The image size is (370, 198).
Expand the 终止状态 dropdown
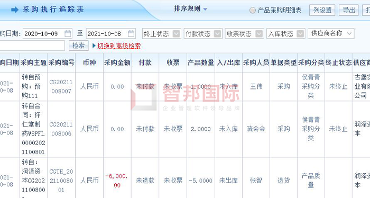click(162, 33)
